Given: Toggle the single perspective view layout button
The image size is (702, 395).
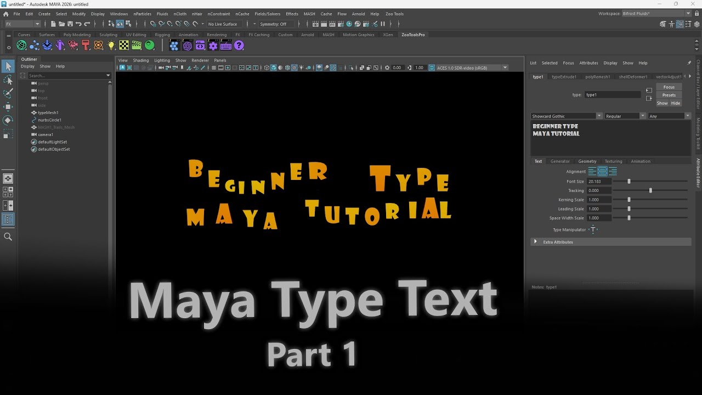Looking at the screenshot, I should pos(8,178).
